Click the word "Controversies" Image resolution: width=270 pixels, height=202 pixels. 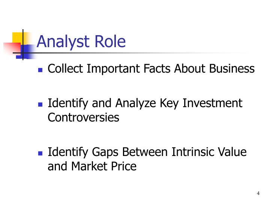84,117
